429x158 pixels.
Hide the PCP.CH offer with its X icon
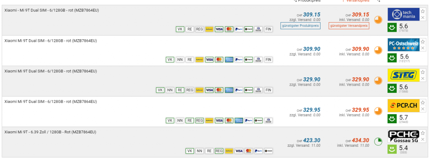pyautogui.click(x=423, y=109)
